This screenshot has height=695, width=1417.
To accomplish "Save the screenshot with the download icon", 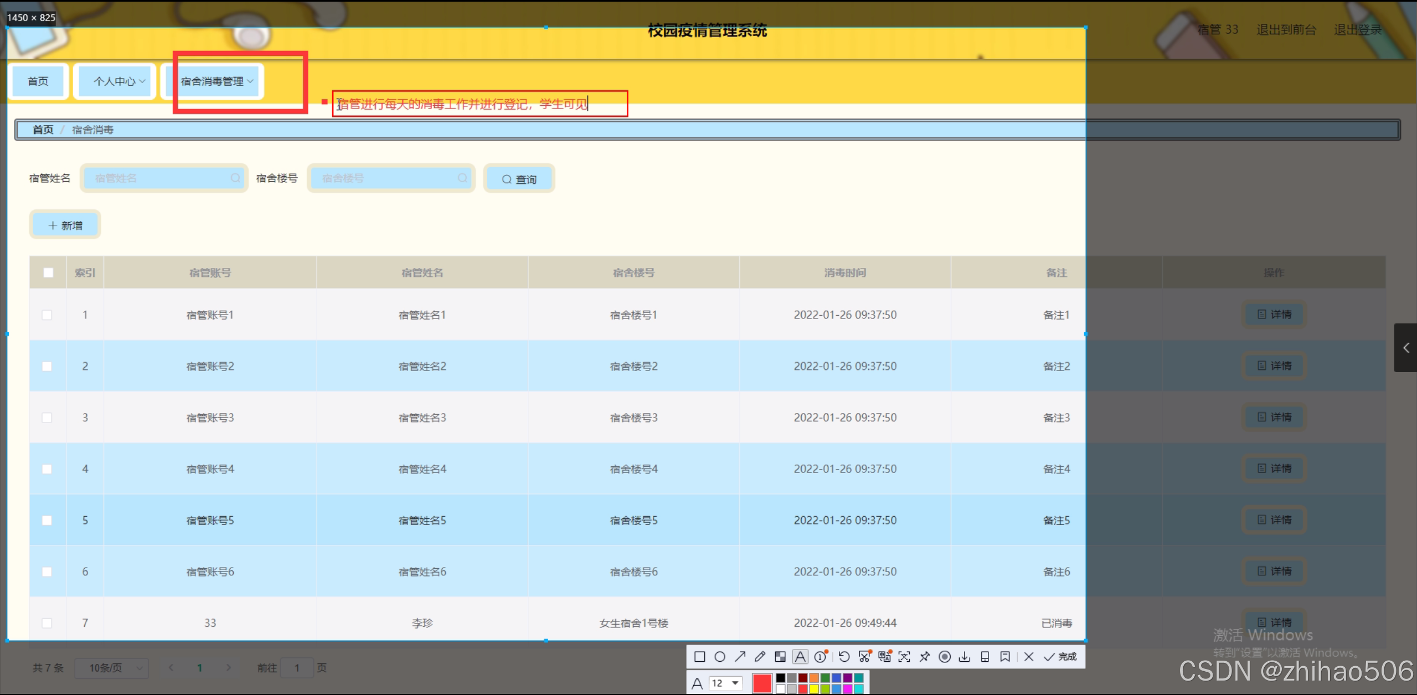I will pyautogui.click(x=965, y=657).
